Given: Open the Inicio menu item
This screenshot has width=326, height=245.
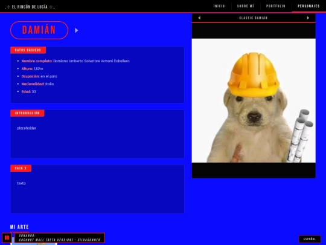Looking at the screenshot, I should pos(219,6).
